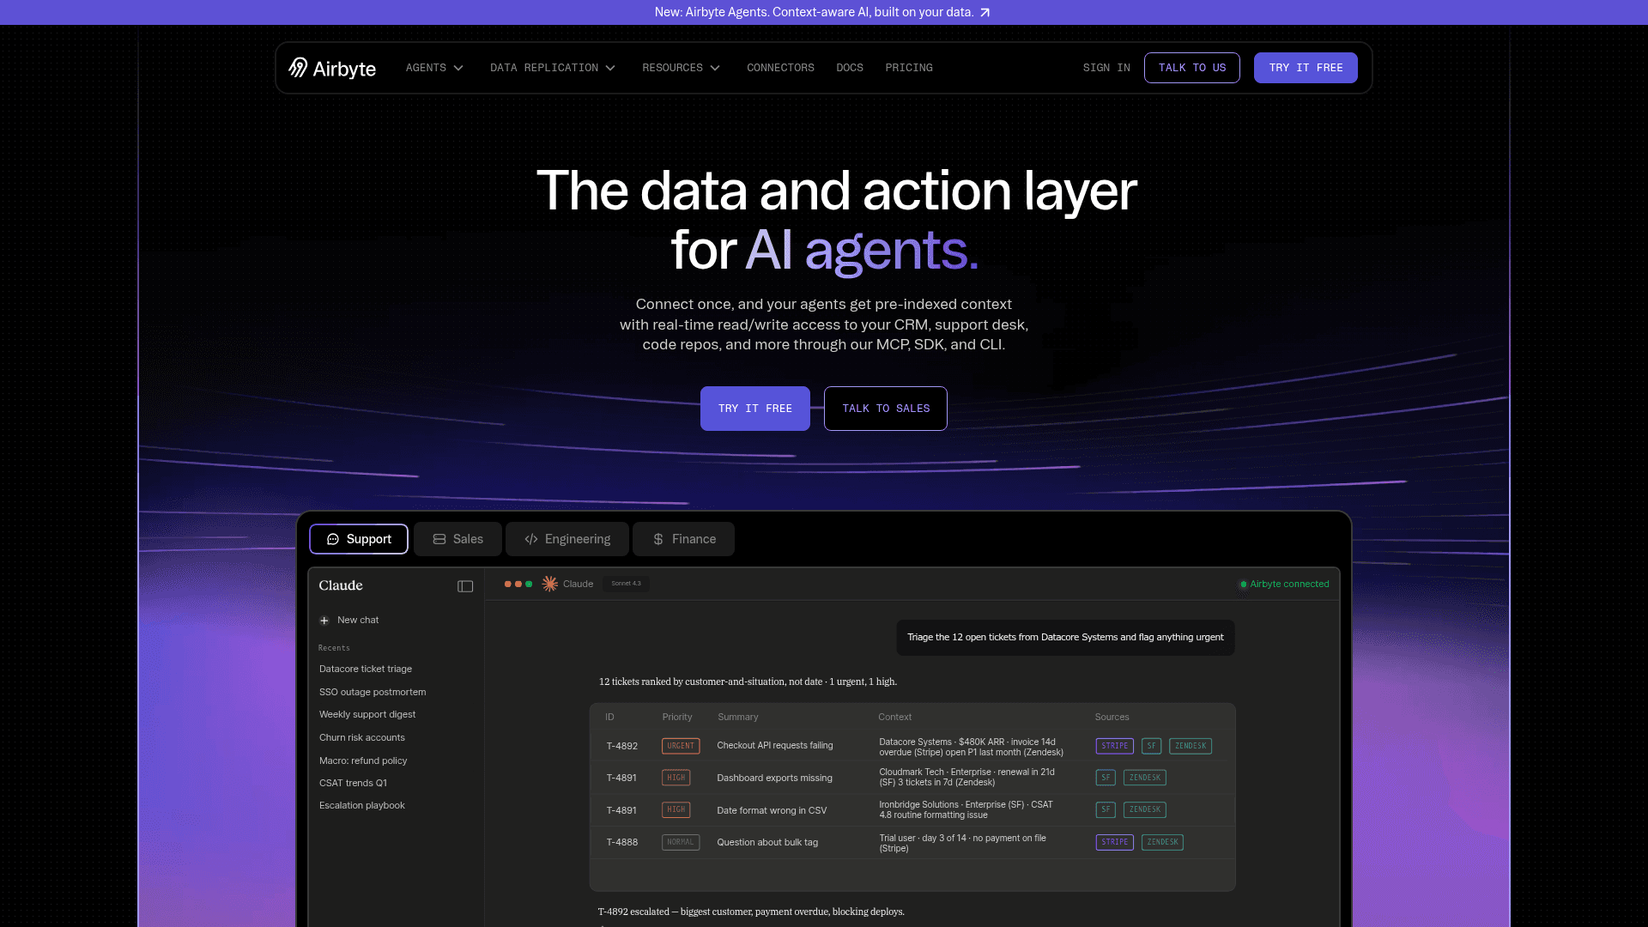Click the URGENT priority badge for T-4892
The height and width of the screenshot is (927, 1648).
(681, 746)
